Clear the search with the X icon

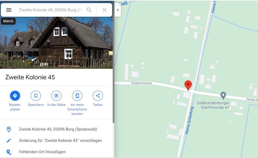[x=104, y=10]
